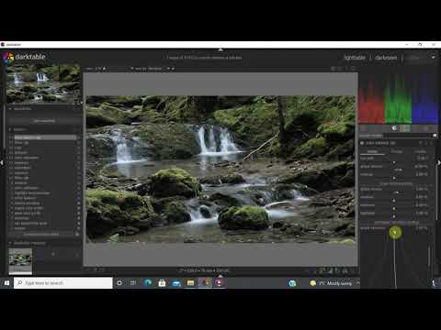Click the RGB histogram display

pos(399,99)
